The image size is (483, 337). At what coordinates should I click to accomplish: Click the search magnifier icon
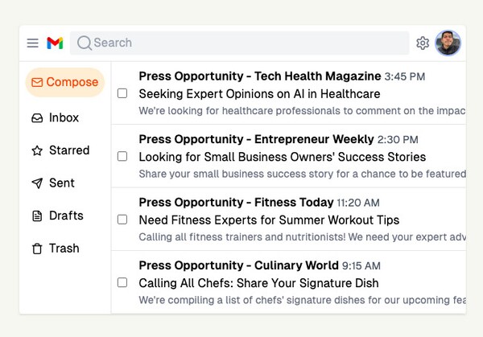click(84, 43)
